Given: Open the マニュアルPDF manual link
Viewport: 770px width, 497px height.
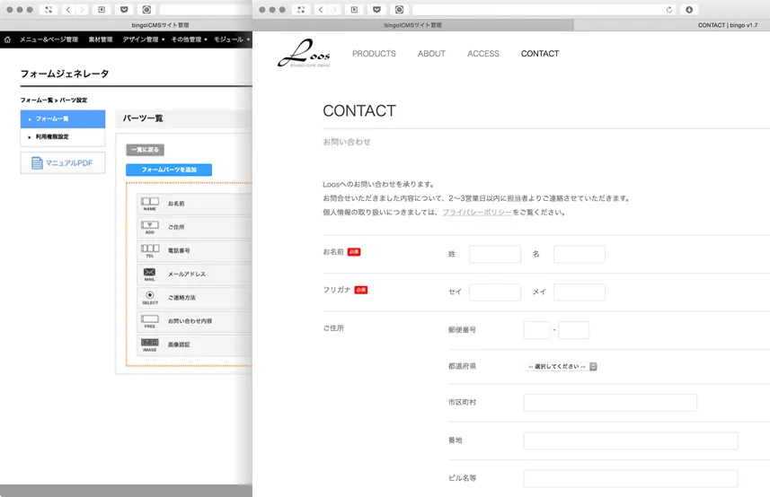Looking at the screenshot, I should tap(63, 163).
